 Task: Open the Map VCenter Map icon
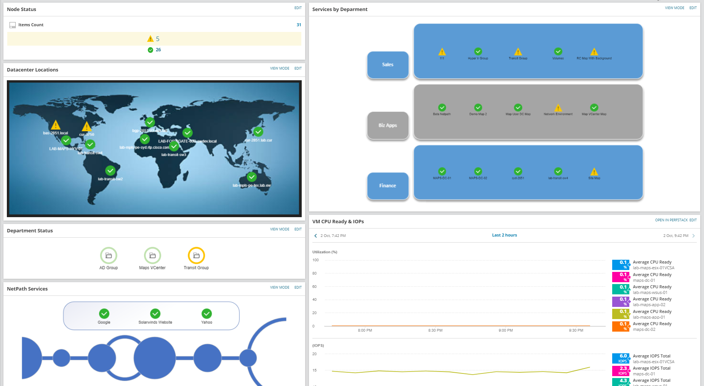click(x=594, y=108)
